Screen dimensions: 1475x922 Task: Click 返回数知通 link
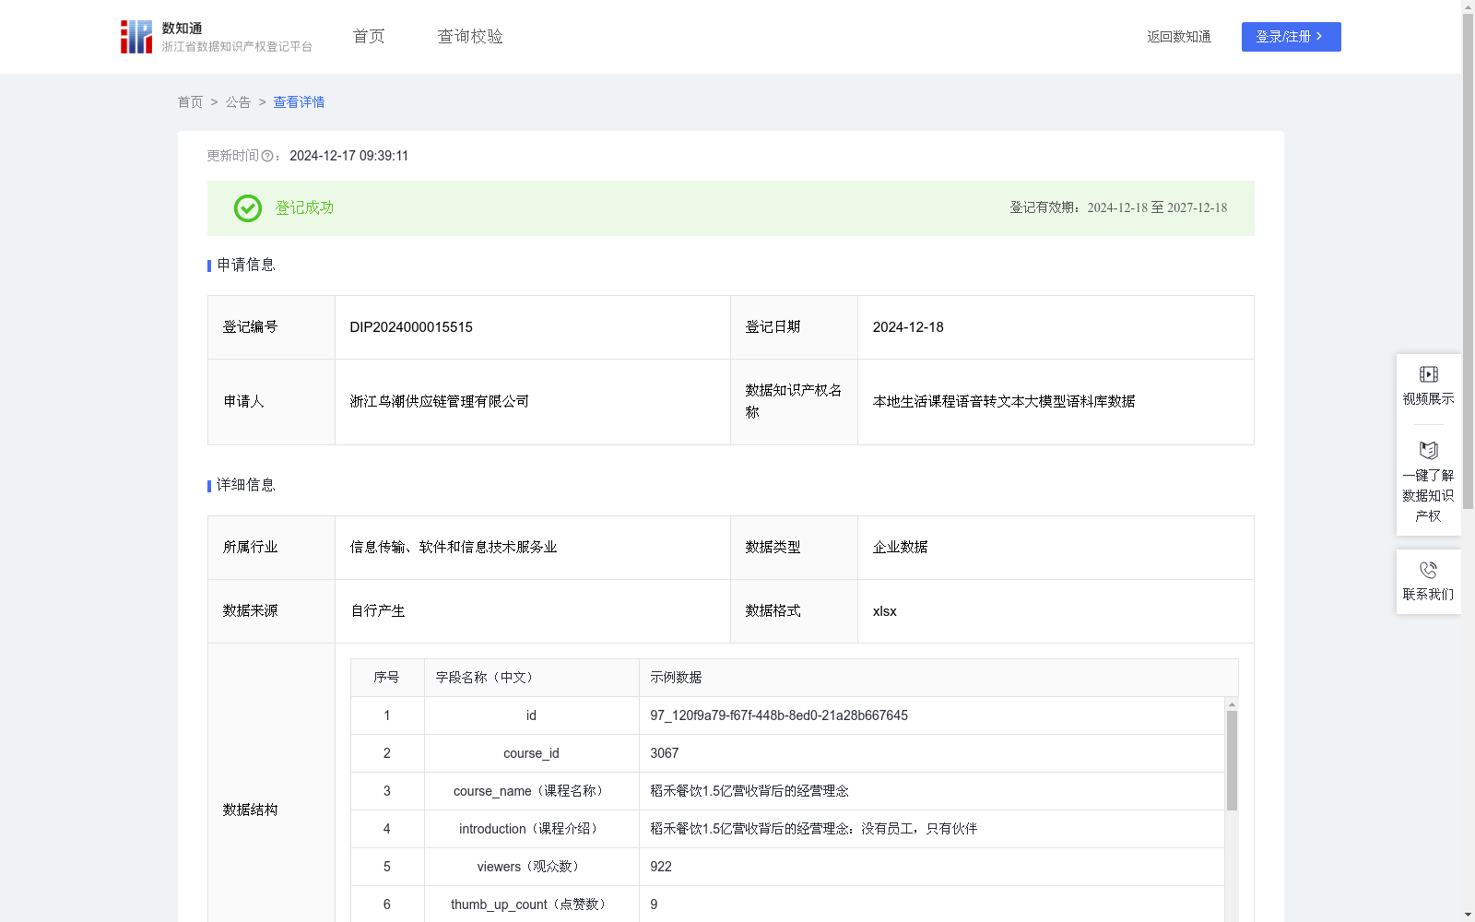click(1179, 37)
